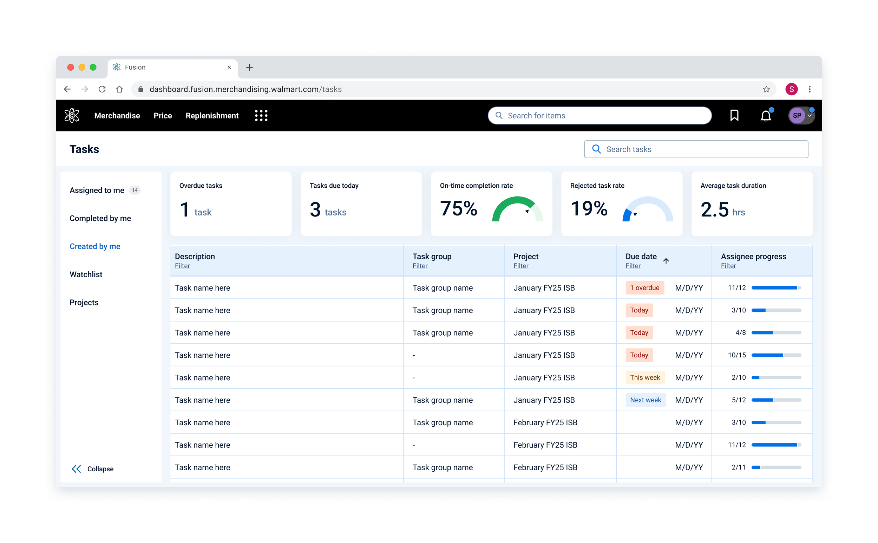
Task: Open Chrome three-dot menu
Action: click(x=809, y=89)
